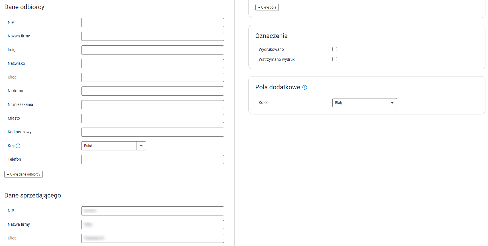Focus the Telefon input field
The height and width of the screenshot is (246, 488).
(x=152, y=160)
